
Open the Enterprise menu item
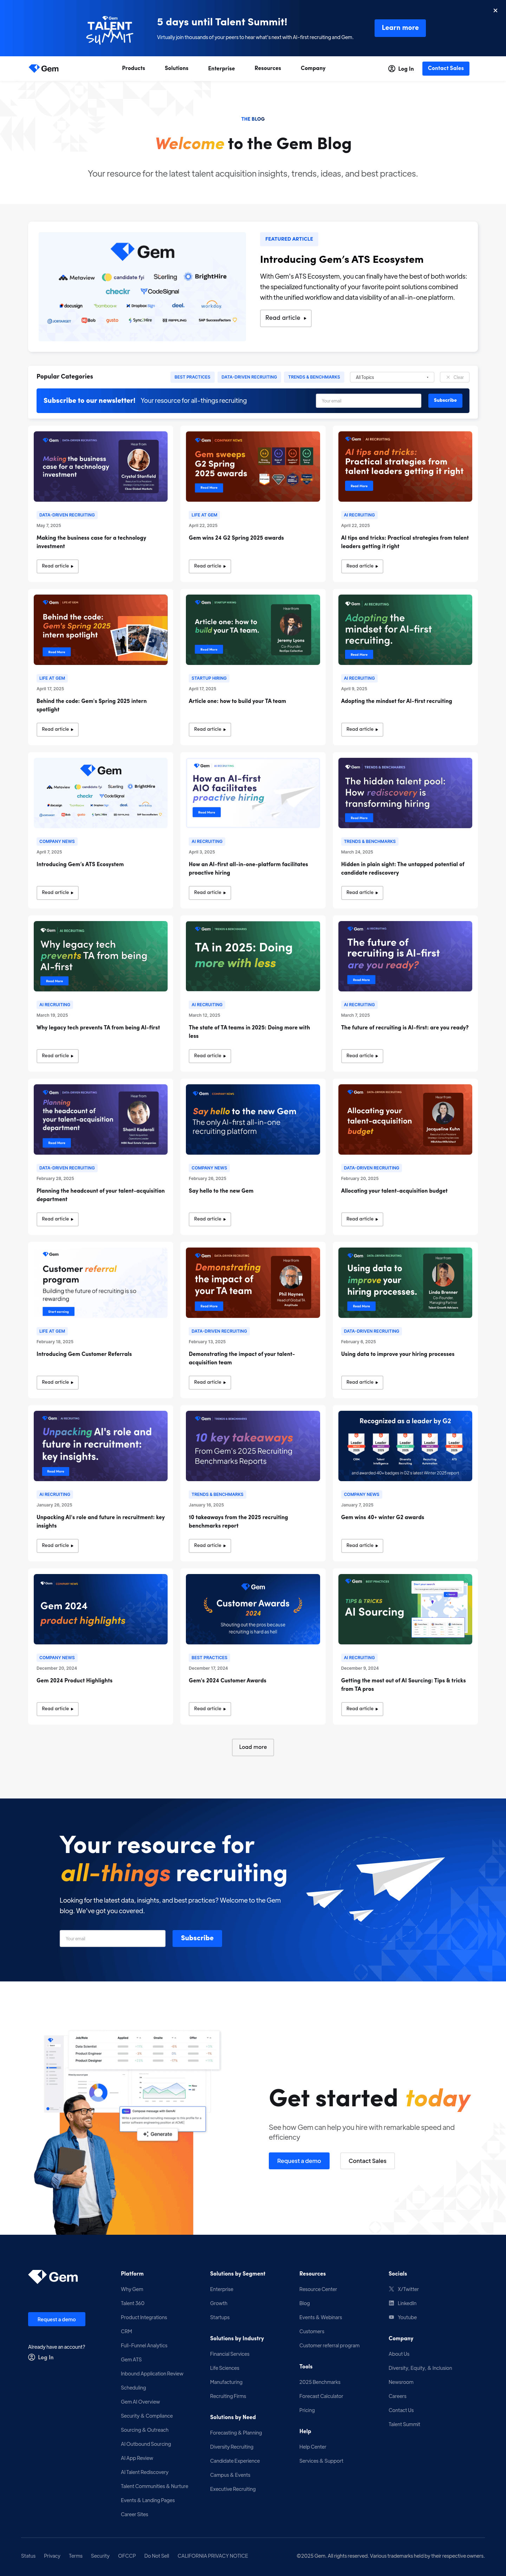click(x=222, y=68)
